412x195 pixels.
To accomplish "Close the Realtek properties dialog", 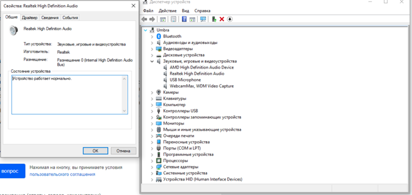I will click(x=133, y=6).
